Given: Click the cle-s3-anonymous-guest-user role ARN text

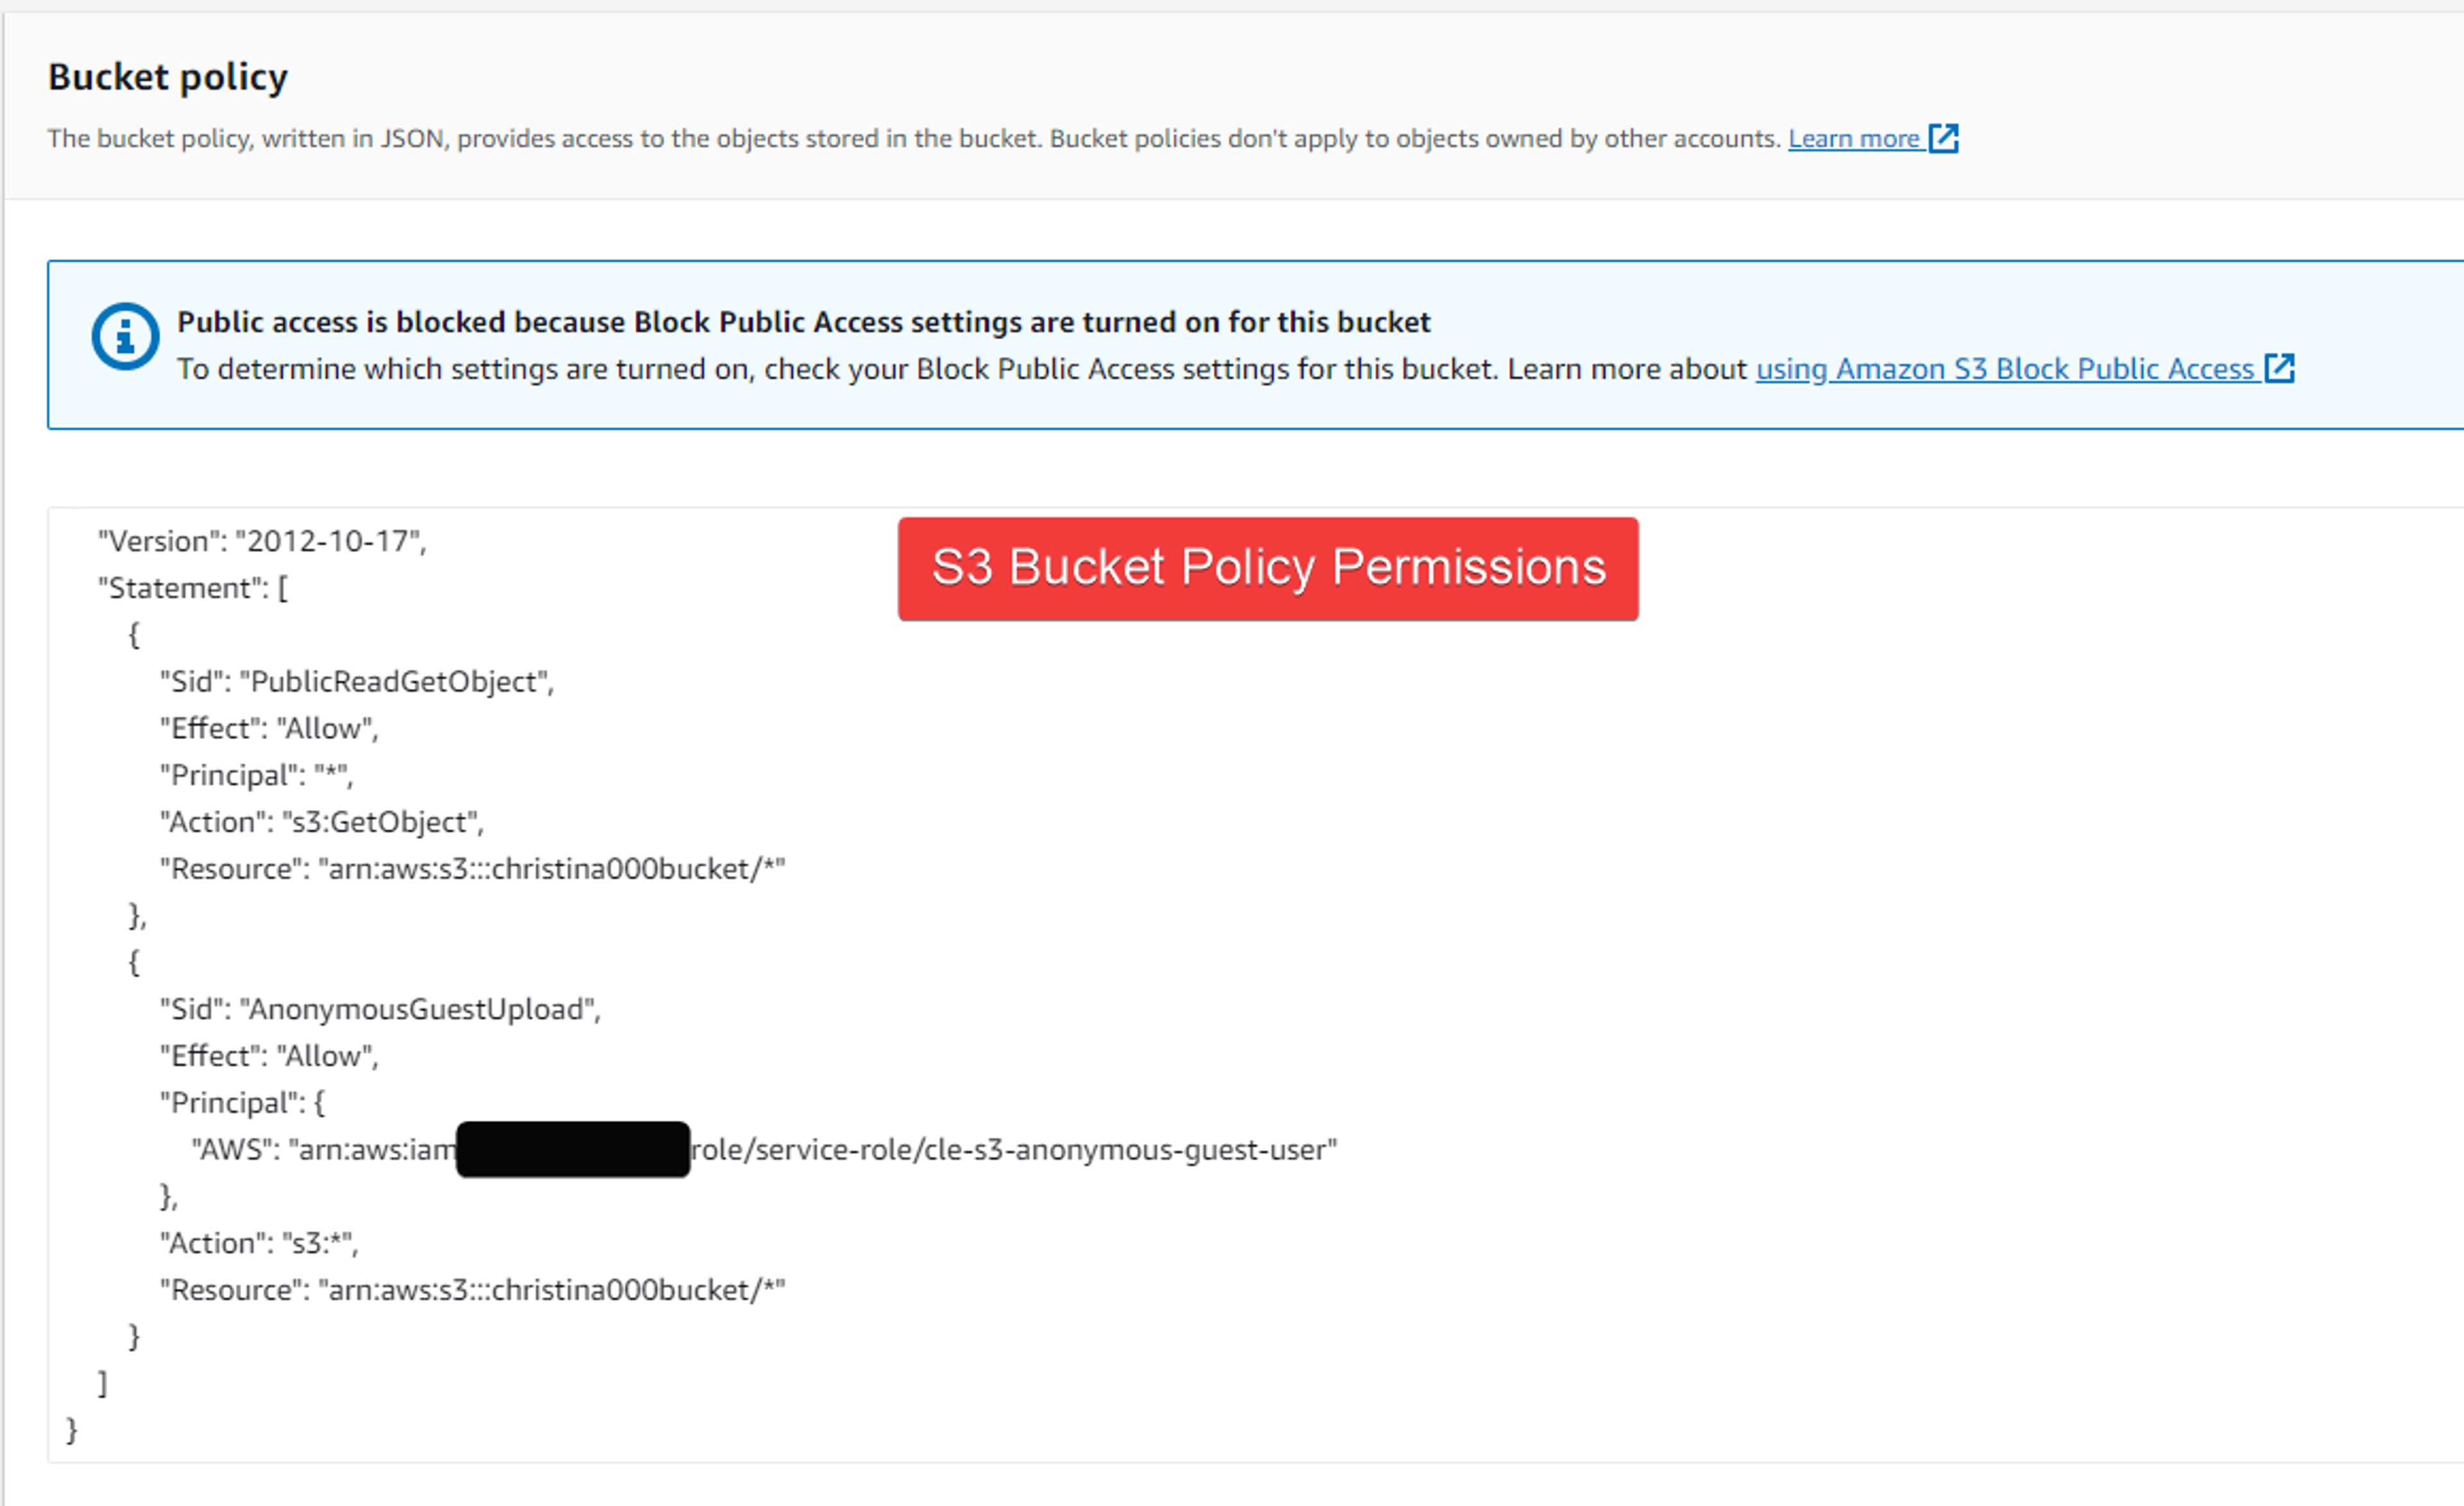Looking at the screenshot, I should 764,1150.
